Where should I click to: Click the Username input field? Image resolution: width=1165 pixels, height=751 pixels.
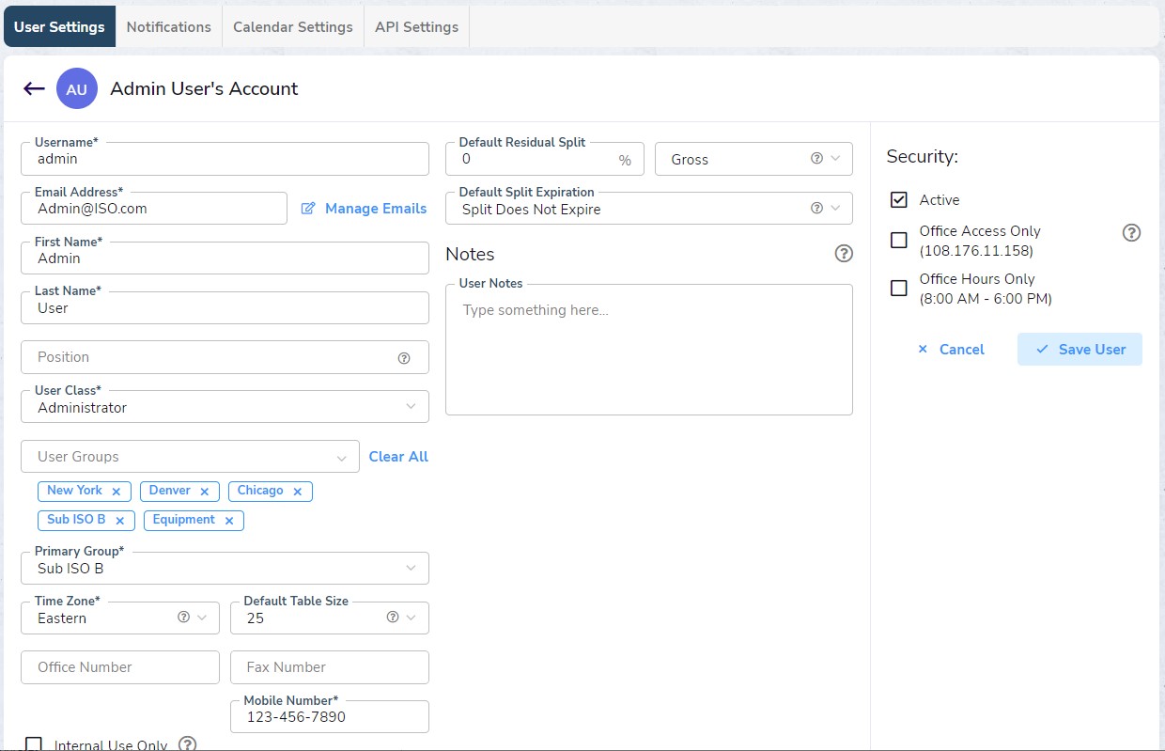point(225,159)
